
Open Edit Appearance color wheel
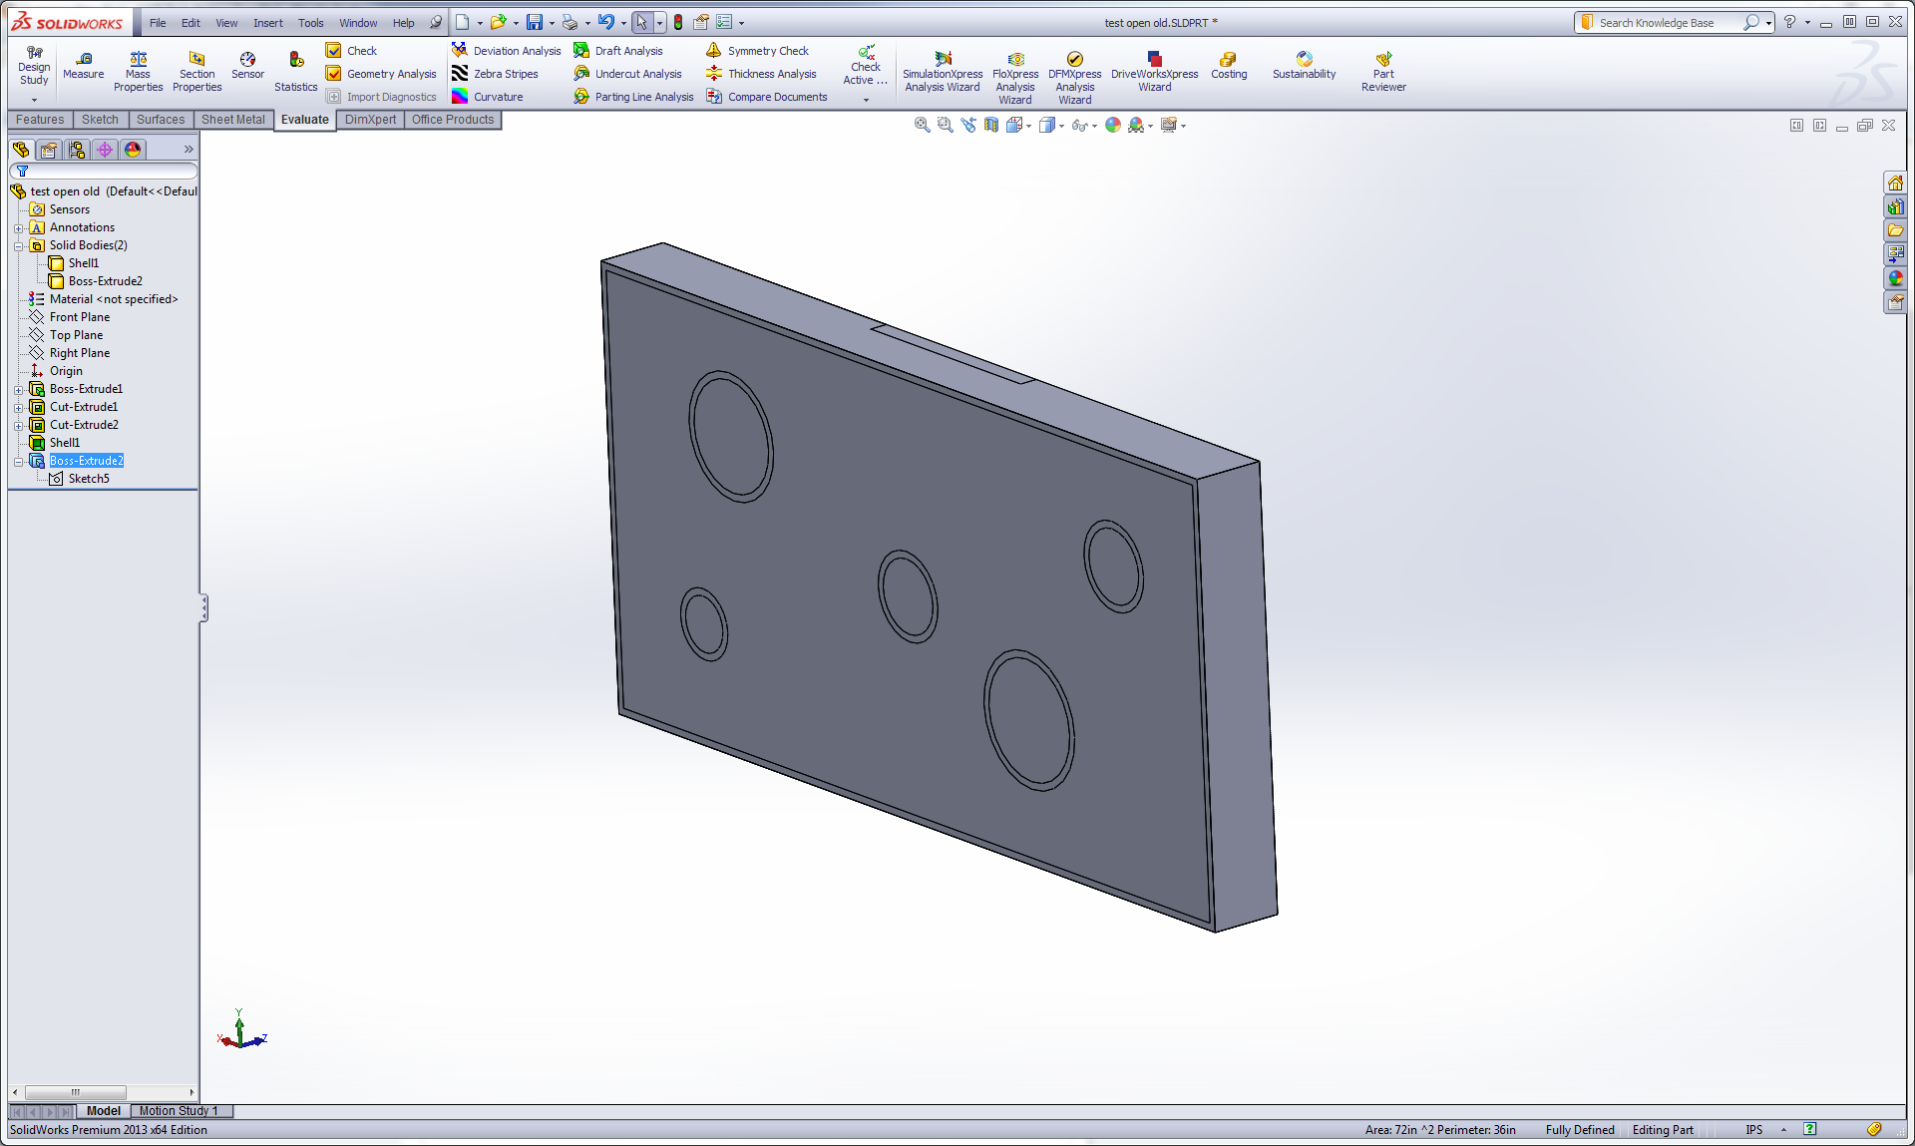click(1112, 125)
